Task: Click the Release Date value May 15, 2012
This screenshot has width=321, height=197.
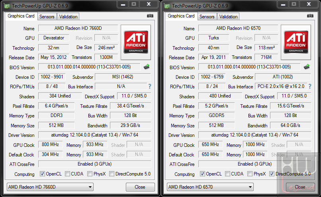Action: [54, 57]
